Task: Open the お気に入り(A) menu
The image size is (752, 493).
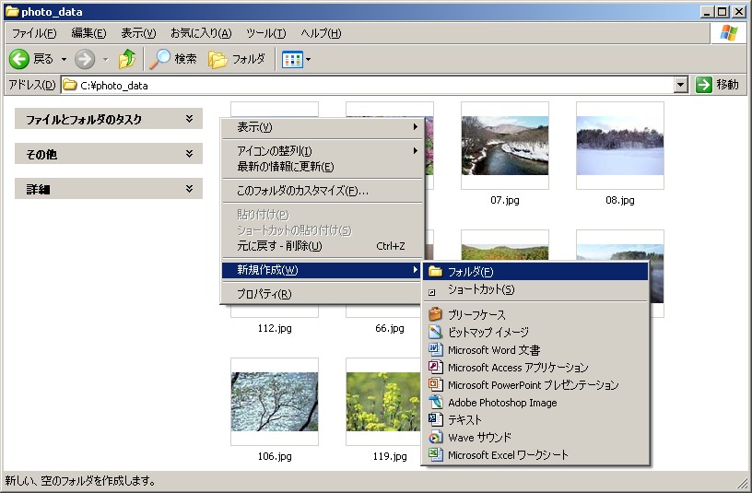Action: click(x=201, y=33)
